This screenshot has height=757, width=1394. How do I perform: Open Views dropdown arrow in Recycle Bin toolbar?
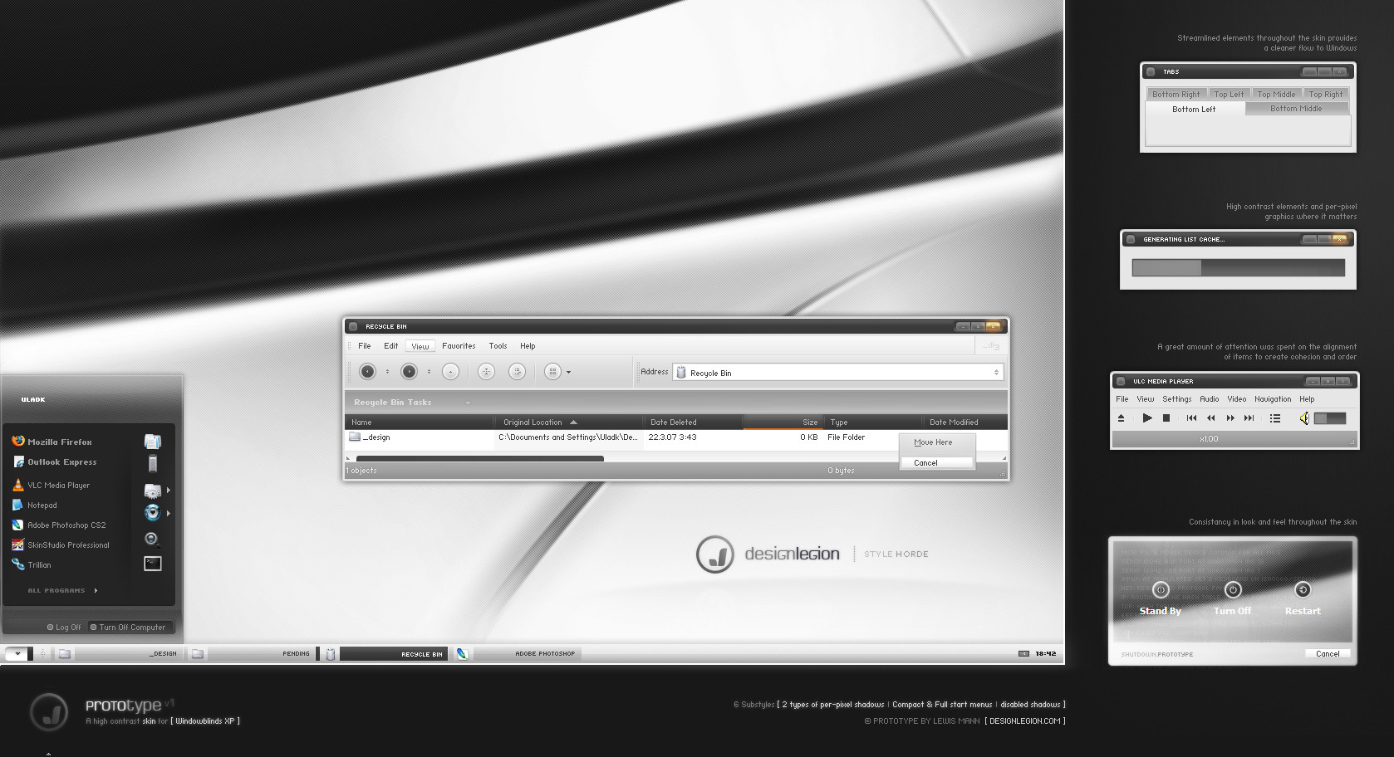[x=568, y=373]
